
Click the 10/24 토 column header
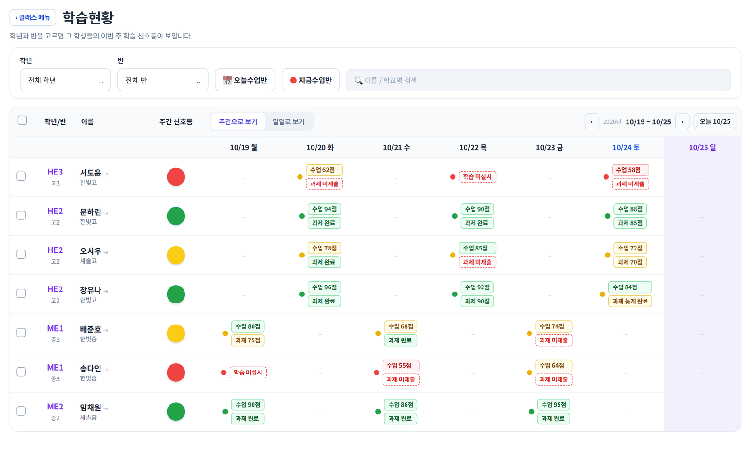[626, 147]
